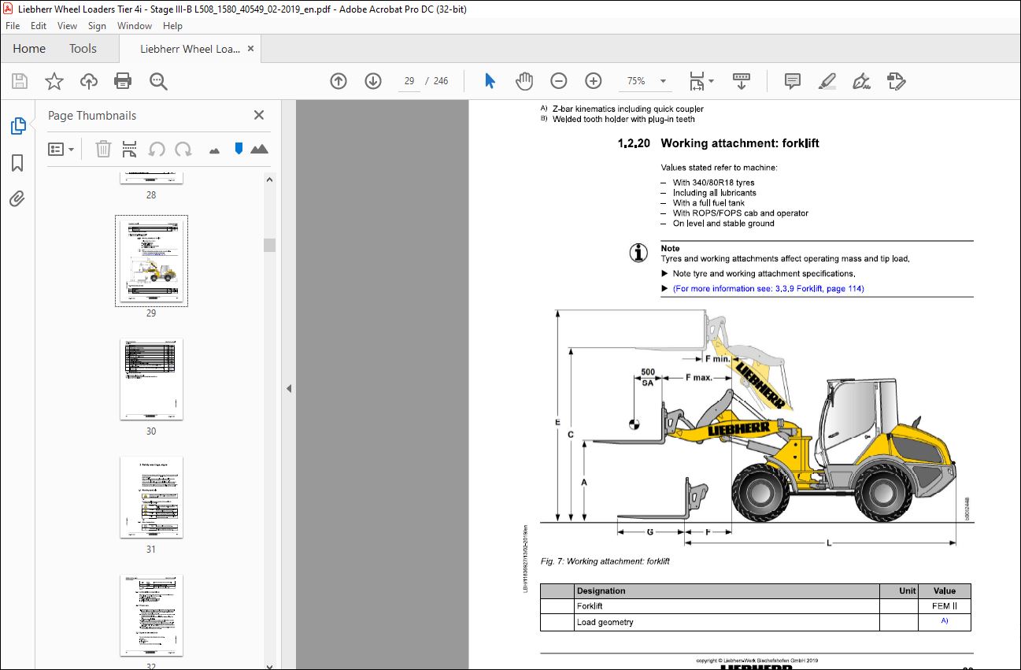The image size is (1021, 670).
Task: Open the Help menu
Action: tap(172, 26)
